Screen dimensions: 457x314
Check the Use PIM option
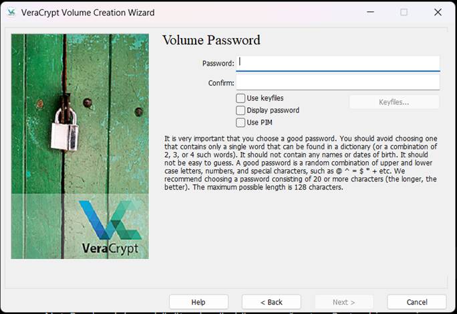241,123
